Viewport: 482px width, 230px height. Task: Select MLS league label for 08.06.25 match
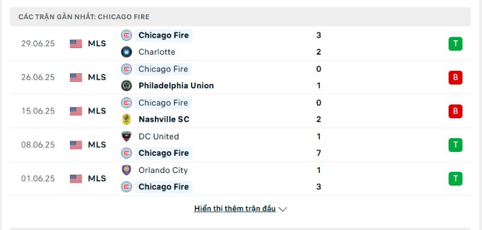coord(97,145)
